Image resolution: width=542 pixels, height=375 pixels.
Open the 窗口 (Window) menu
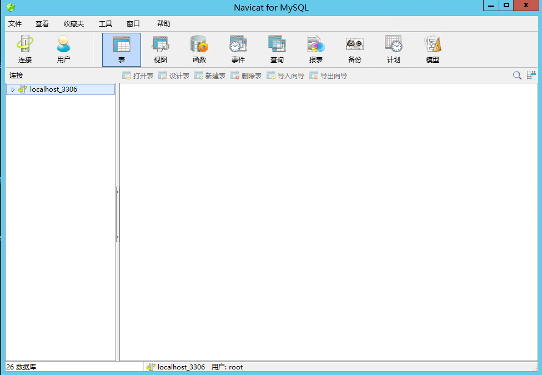[x=133, y=23]
